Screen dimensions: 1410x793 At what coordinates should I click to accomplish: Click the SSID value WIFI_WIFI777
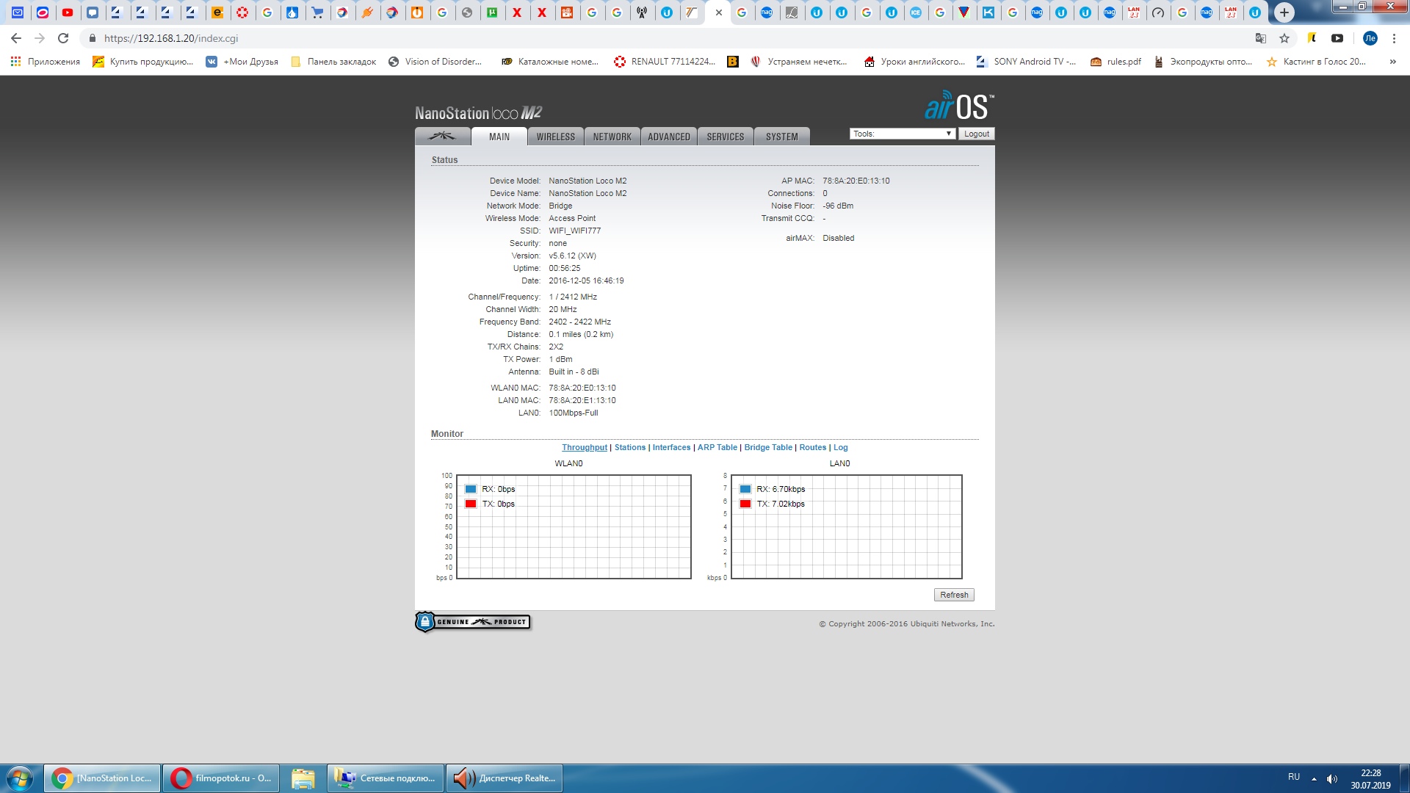[574, 231]
